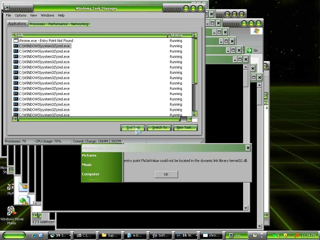Open the View menu

[33, 15]
